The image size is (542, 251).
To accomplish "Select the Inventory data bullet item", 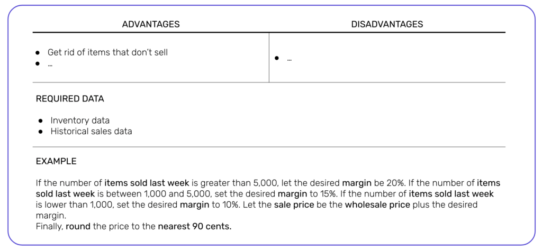I will click(x=80, y=120).
